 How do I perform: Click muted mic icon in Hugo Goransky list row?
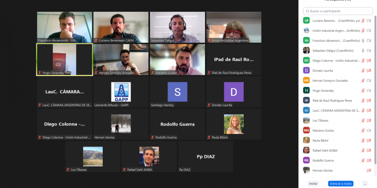click(x=363, y=91)
